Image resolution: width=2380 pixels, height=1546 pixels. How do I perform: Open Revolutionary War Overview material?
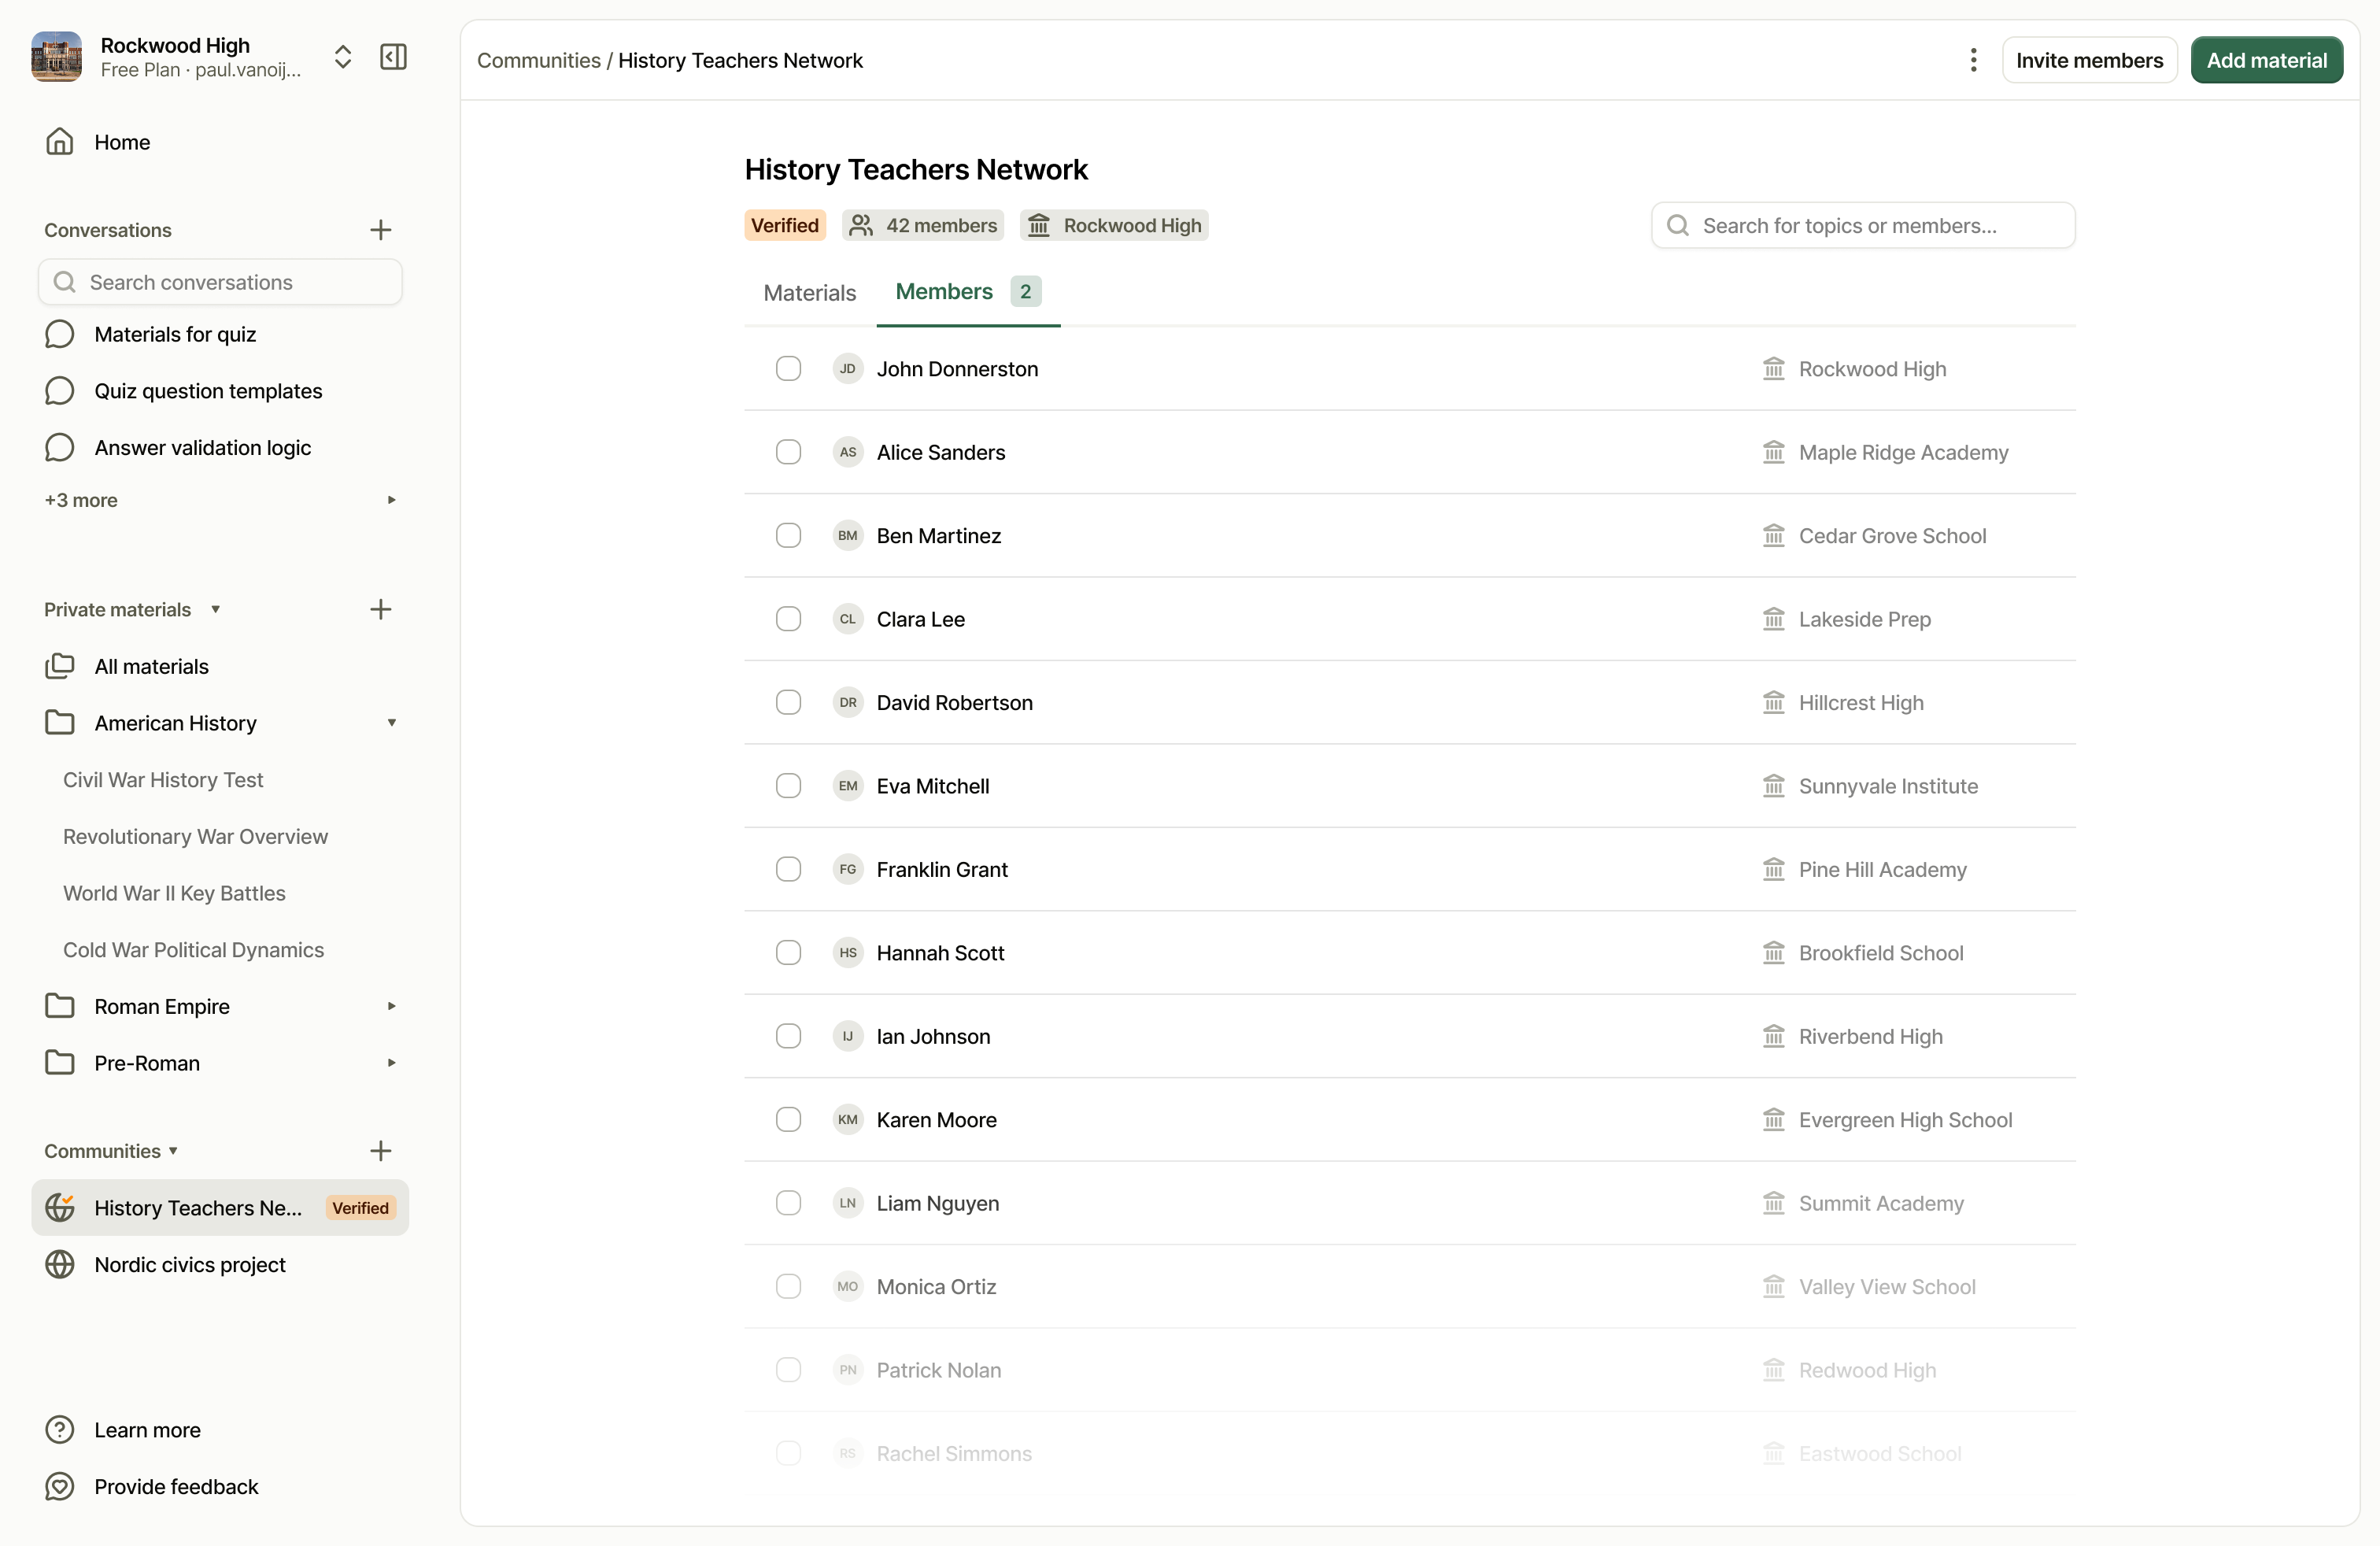[195, 836]
